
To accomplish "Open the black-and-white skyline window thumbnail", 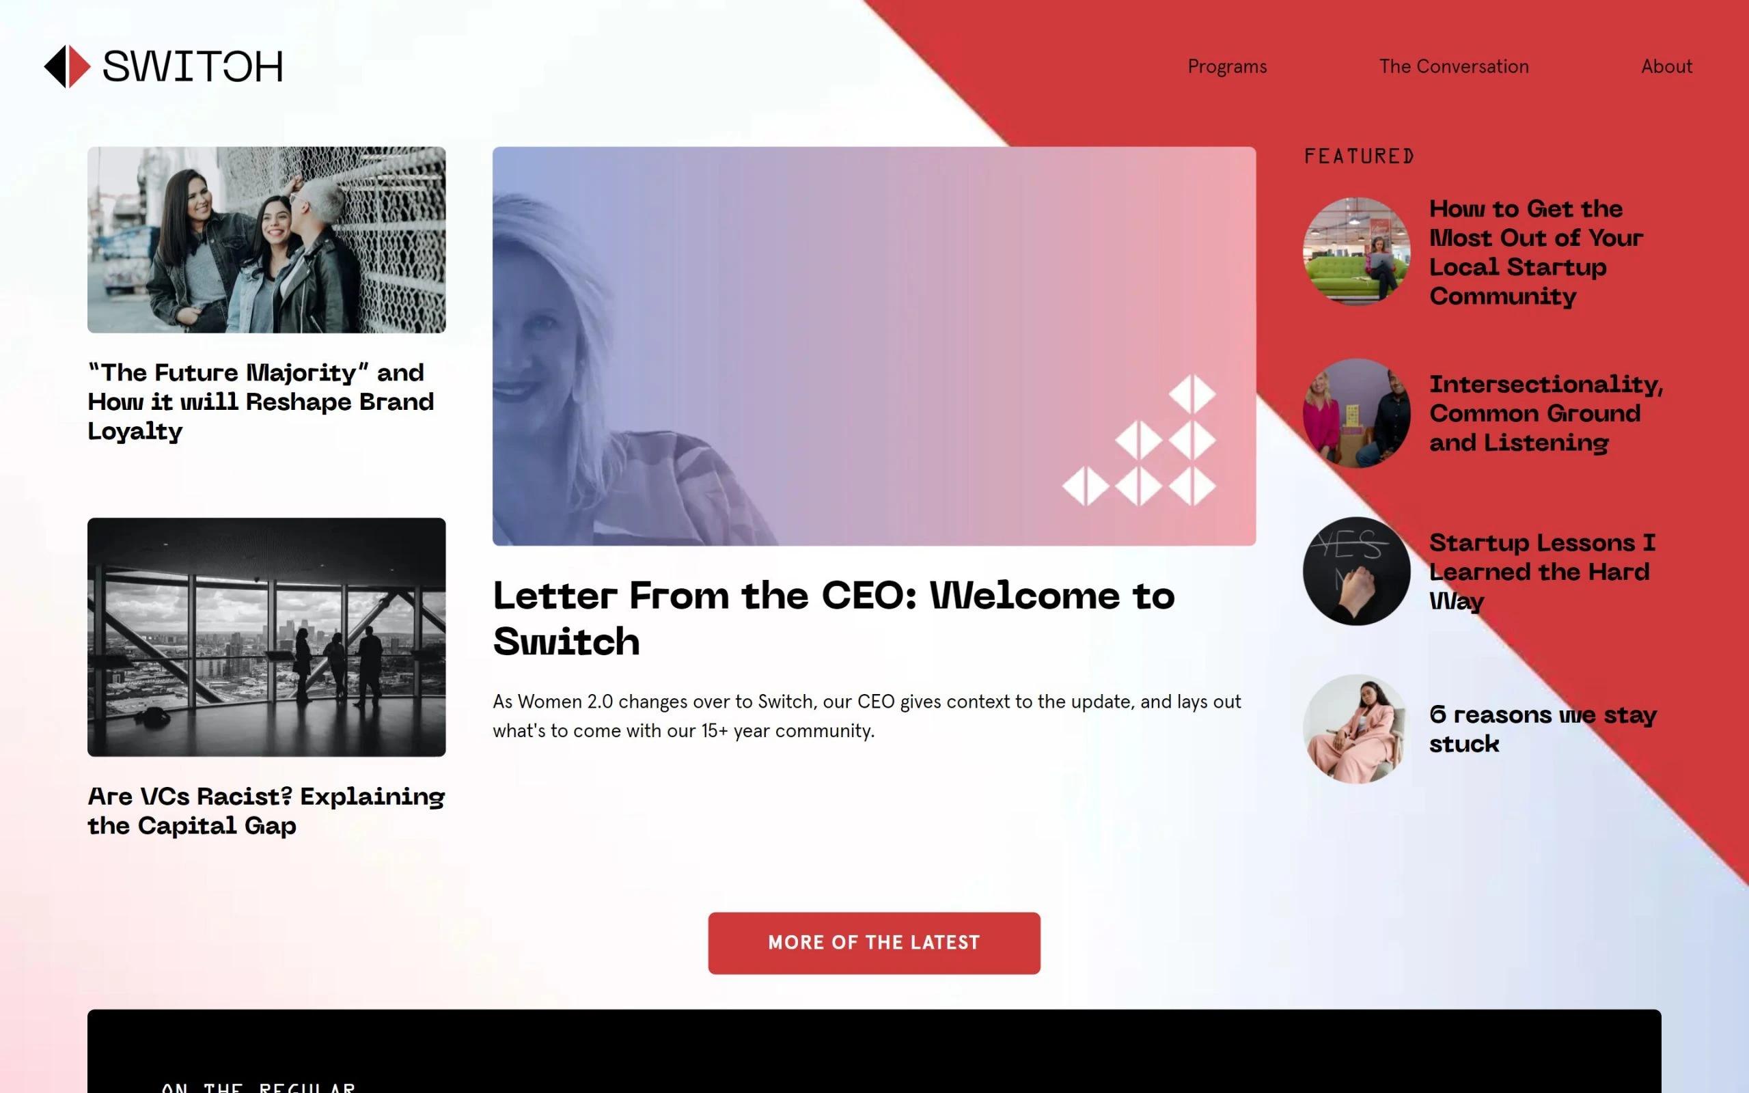I will (266, 637).
